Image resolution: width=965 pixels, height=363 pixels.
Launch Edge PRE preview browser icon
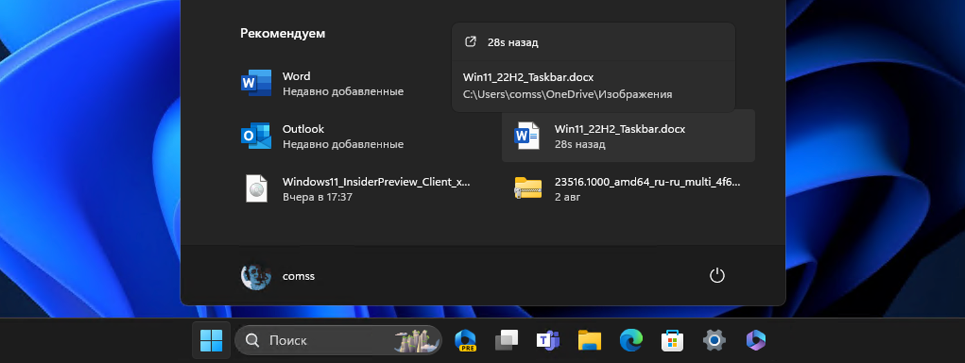click(x=465, y=341)
